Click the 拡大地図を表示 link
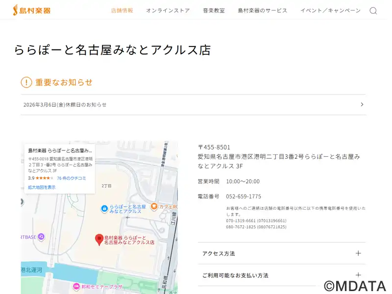 point(42,187)
